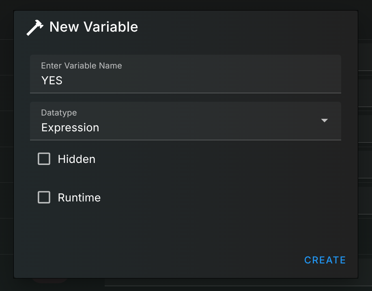Click the YES text in name field
The height and width of the screenshot is (291, 372).
click(x=52, y=81)
